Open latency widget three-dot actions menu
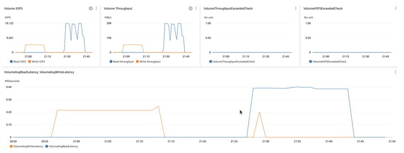 pos(395,72)
